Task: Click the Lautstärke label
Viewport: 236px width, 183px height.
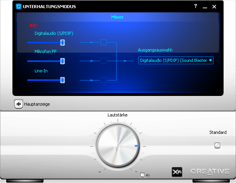Action: [118, 115]
